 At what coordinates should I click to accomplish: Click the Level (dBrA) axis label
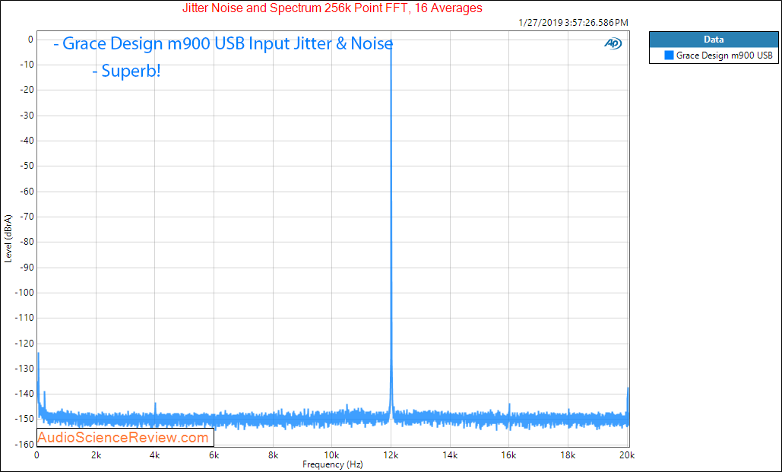pyautogui.click(x=8, y=239)
